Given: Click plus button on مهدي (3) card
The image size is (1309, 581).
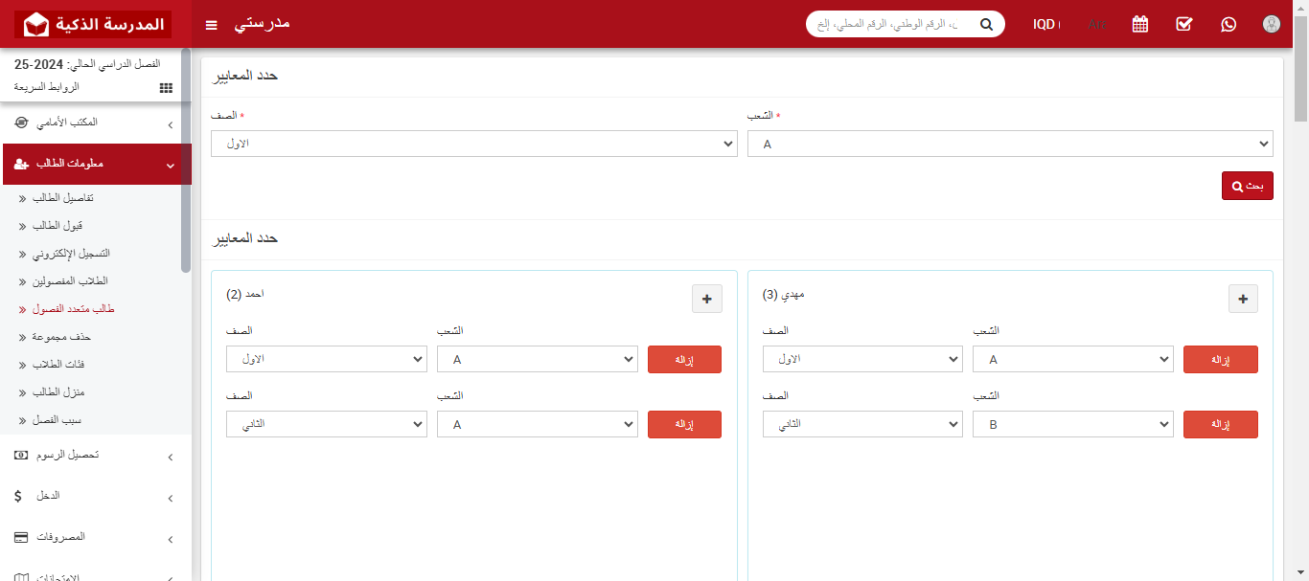Looking at the screenshot, I should click(x=1243, y=299).
